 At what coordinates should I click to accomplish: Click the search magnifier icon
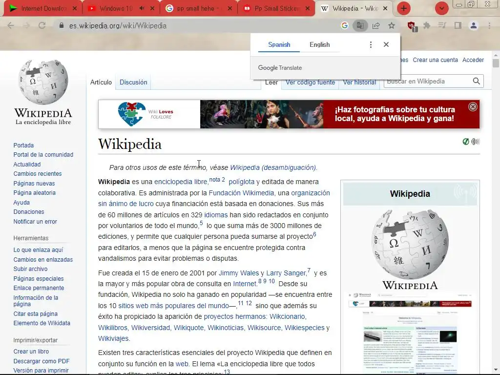point(477,82)
